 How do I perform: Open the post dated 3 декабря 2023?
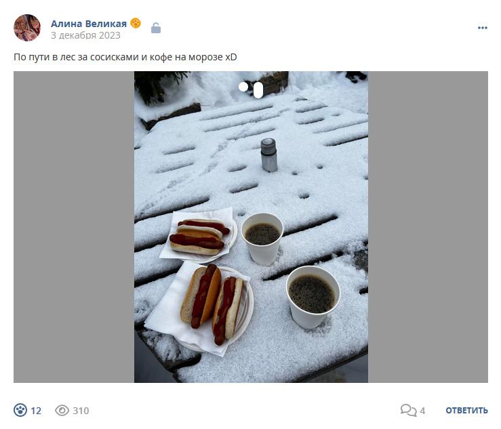85,35
